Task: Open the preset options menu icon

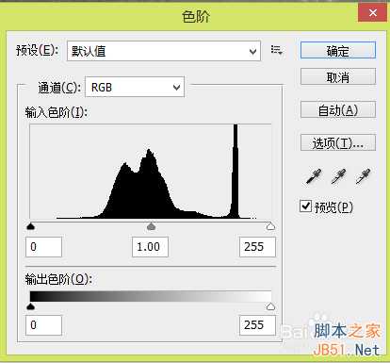Action: [x=277, y=50]
